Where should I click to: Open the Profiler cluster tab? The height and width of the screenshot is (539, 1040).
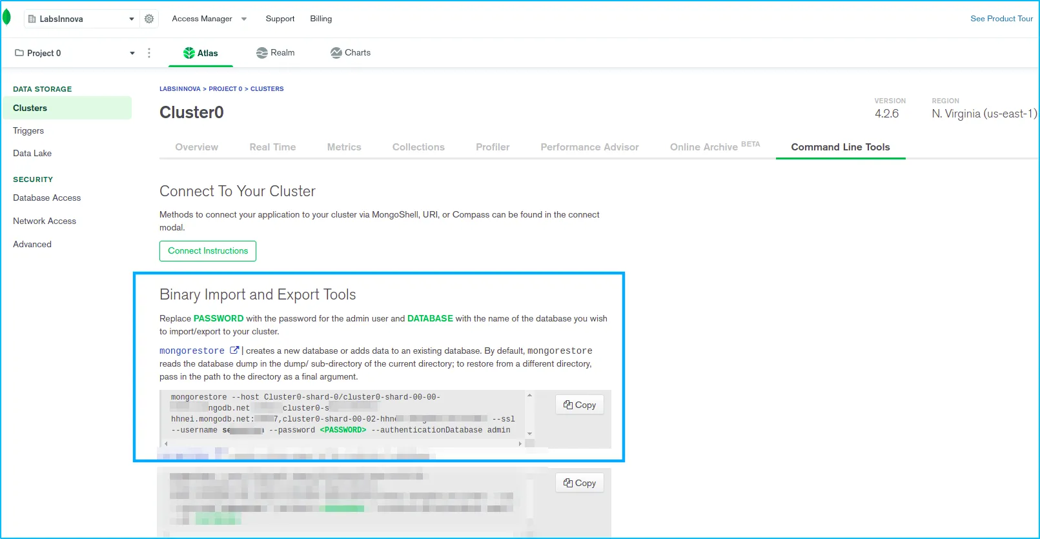(x=493, y=147)
